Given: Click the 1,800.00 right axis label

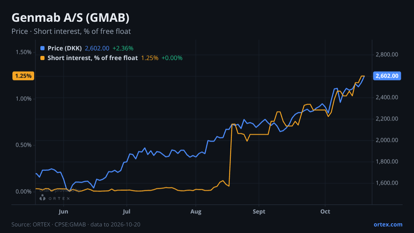Looking at the screenshot, I should (387, 162).
